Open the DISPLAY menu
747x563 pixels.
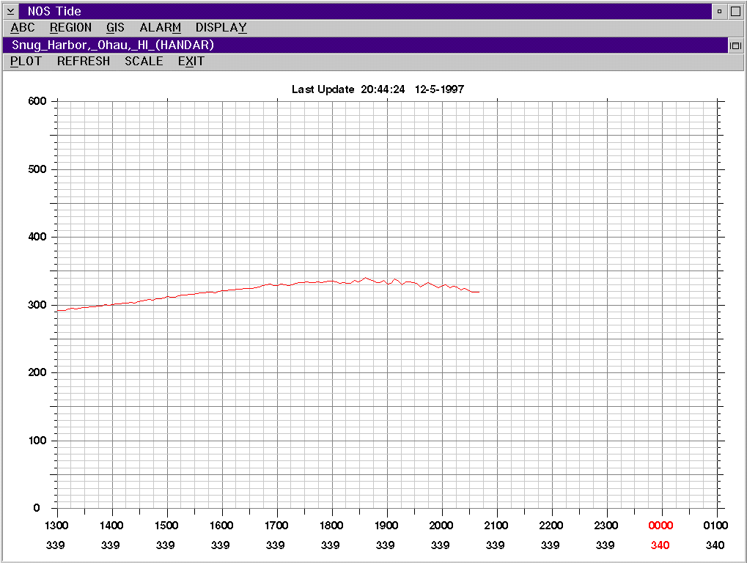[x=221, y=28]
